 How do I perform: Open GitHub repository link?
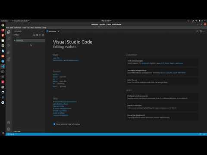pyautogui.click(x=60, y=111)
